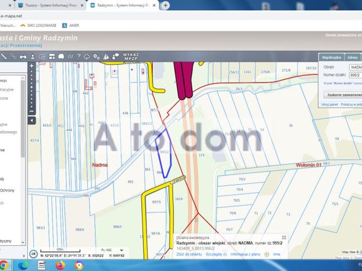Screen dimensions: 362x271
Task: Click the printer icon in map toolbar
Action: pos(23,56)
